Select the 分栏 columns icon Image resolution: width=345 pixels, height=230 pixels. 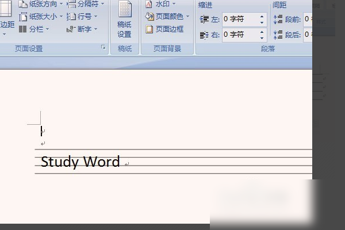point(22,29)
